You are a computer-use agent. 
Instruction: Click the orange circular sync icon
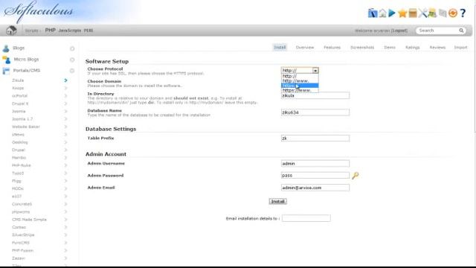(453, 13)
